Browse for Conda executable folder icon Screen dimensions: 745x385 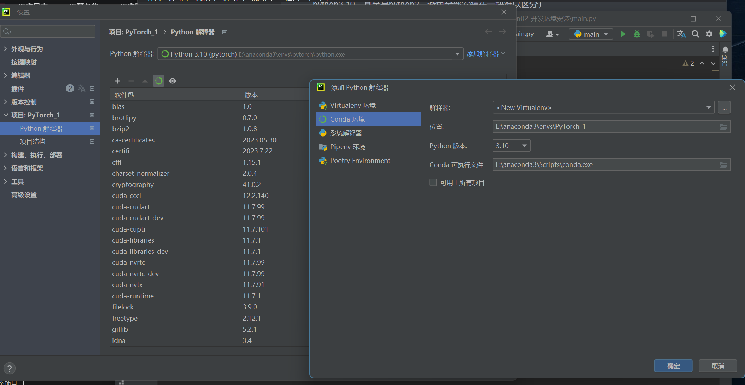click(723, 165)
